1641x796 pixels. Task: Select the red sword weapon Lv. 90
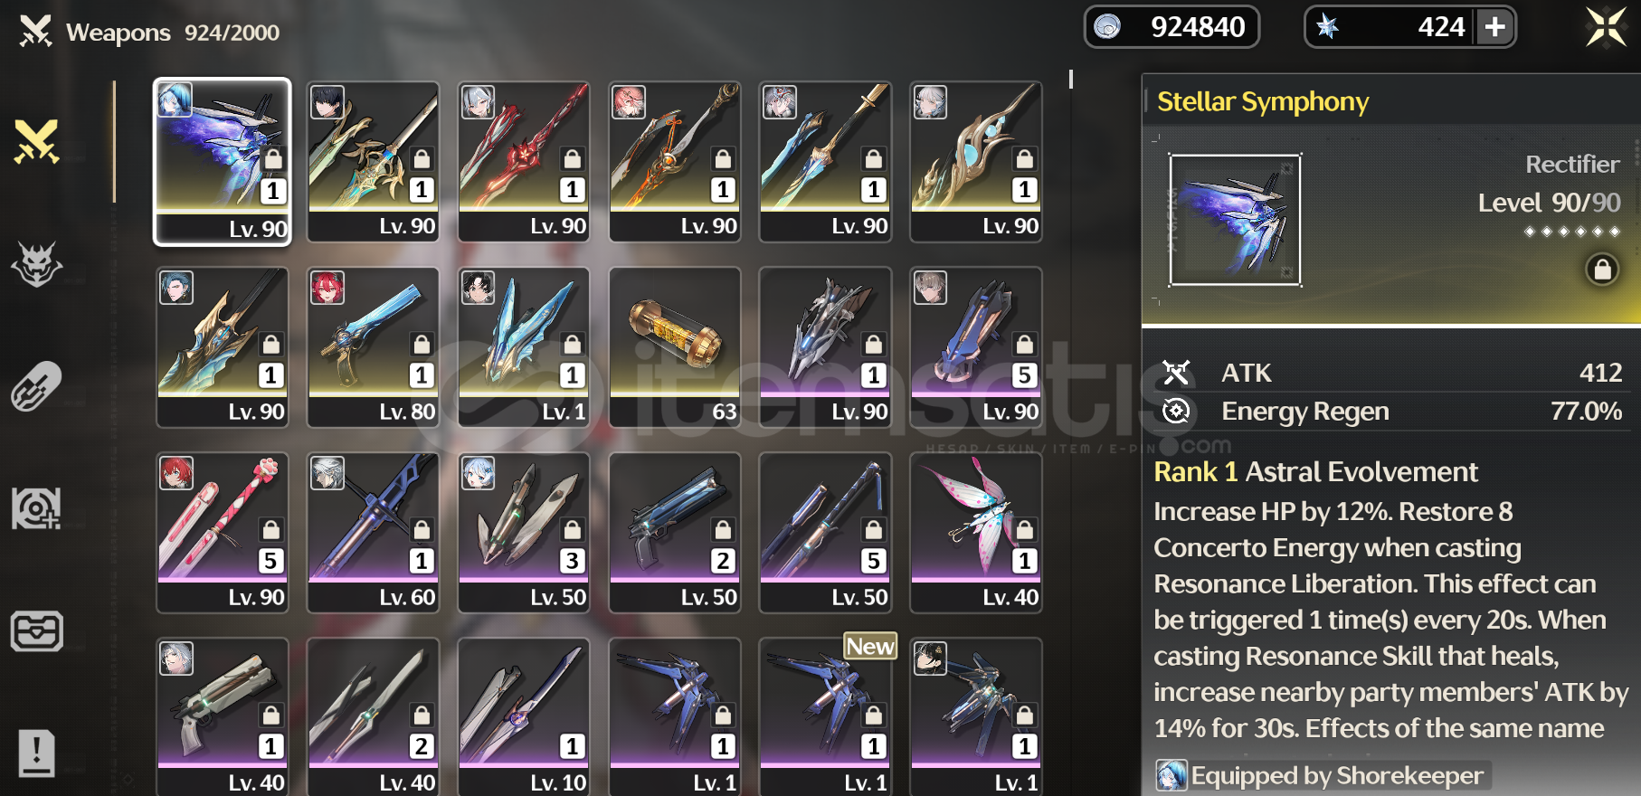pyautogui.click(x=524, y=162)
